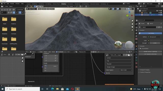Click the viewport zoom magnifier icon
This screenshot has height=91, width=163.
[132, 21]
